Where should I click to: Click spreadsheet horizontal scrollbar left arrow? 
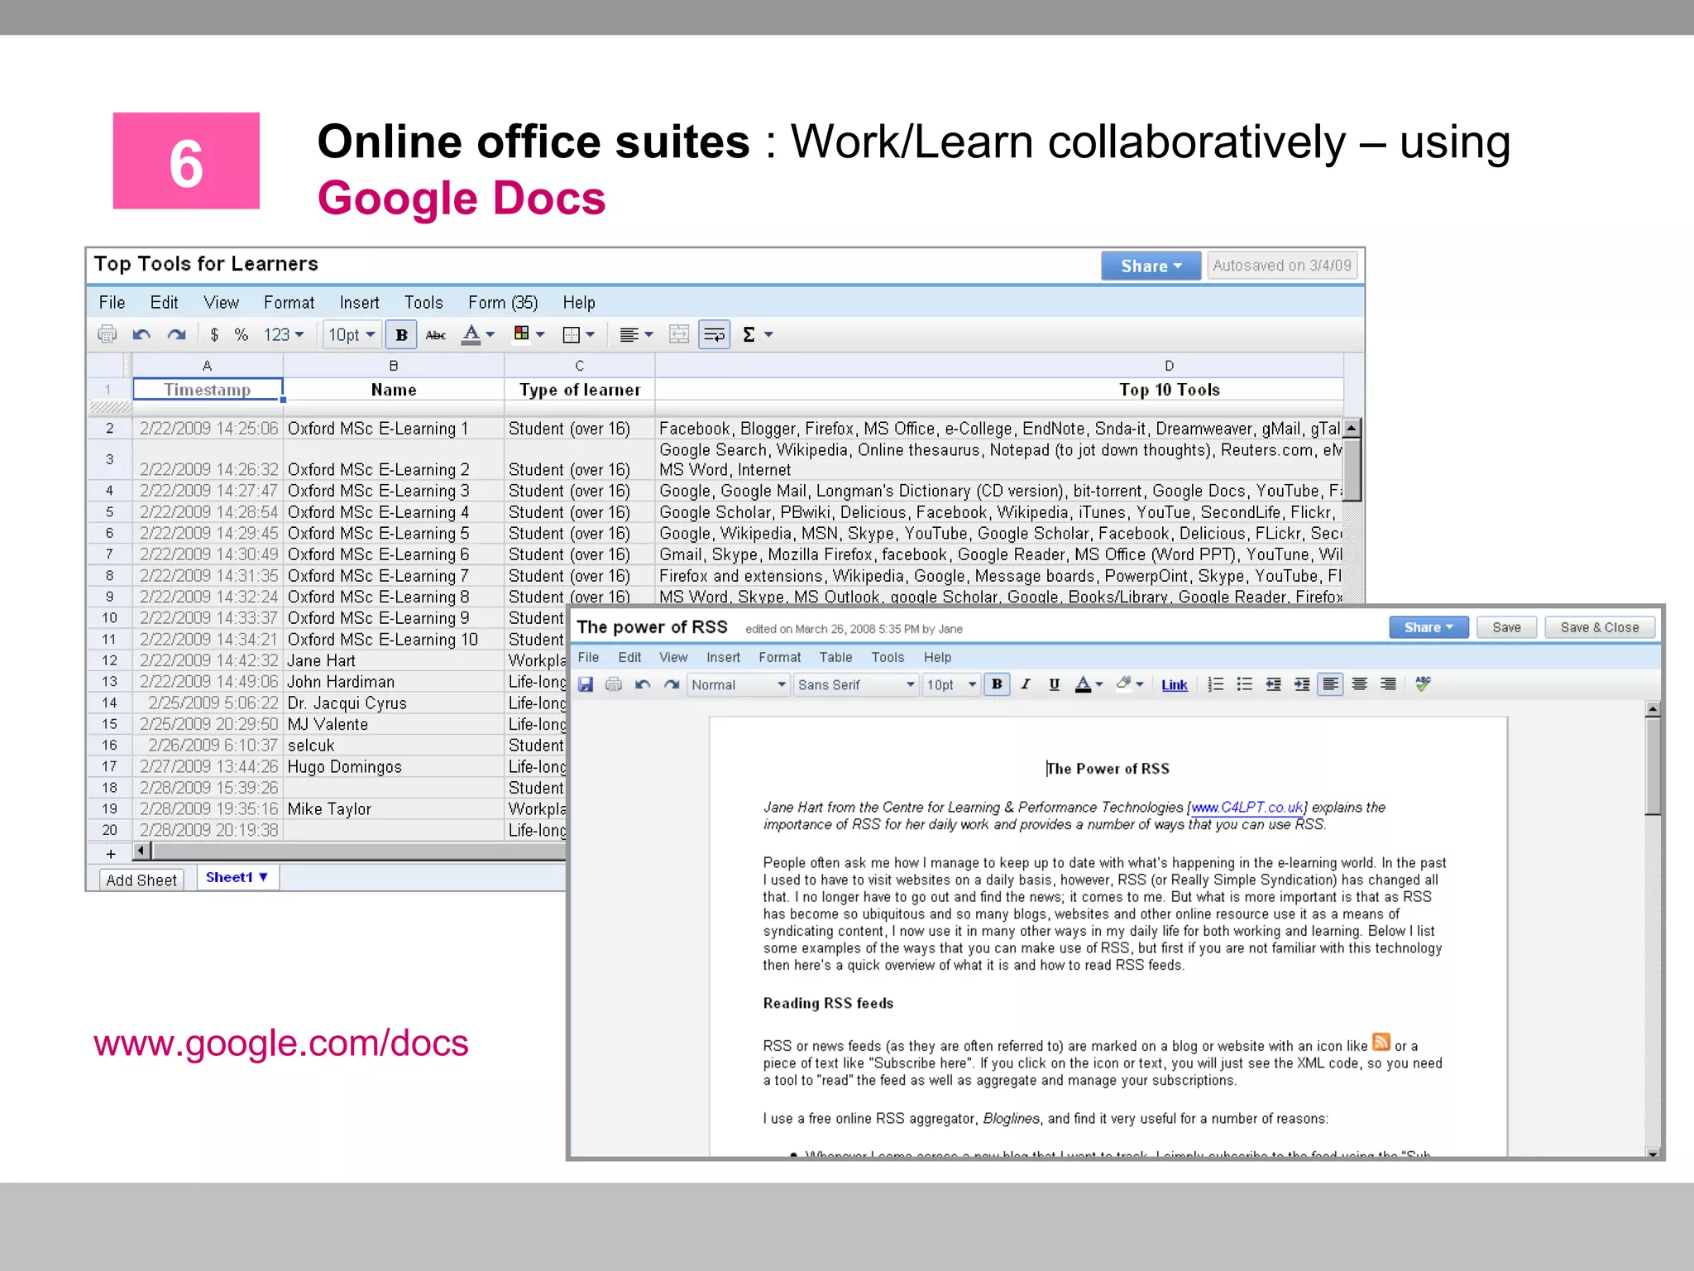click(141, 851)
